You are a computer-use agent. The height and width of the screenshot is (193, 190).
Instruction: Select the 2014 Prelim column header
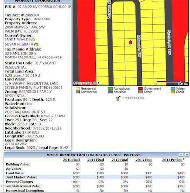(x=173, y=160)
